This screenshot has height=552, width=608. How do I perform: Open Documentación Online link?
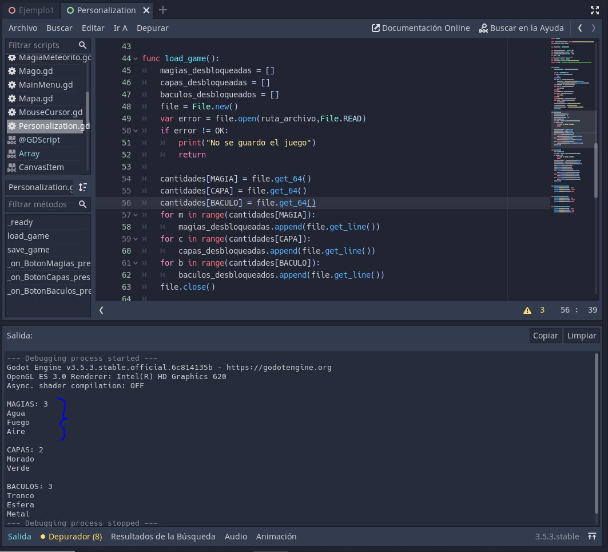click(x=421, y=28)
